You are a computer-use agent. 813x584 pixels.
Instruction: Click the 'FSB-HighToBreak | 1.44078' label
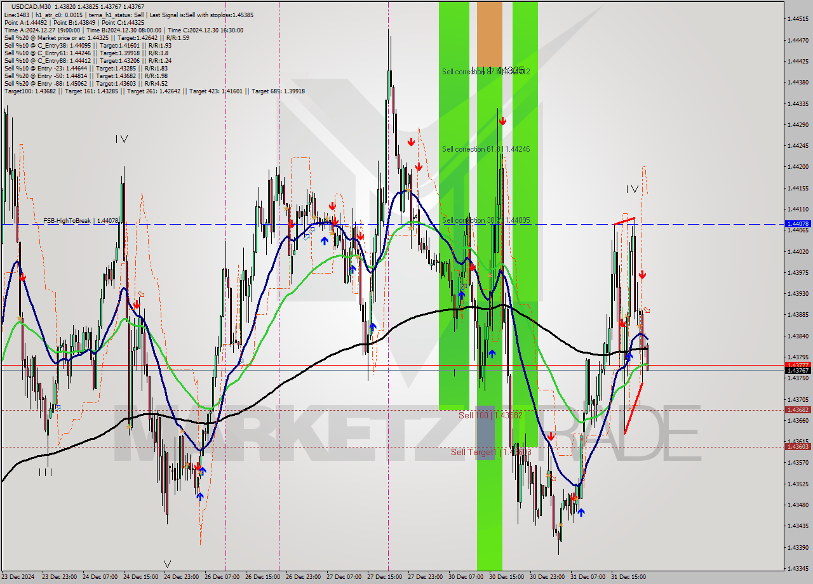[81, 221]
